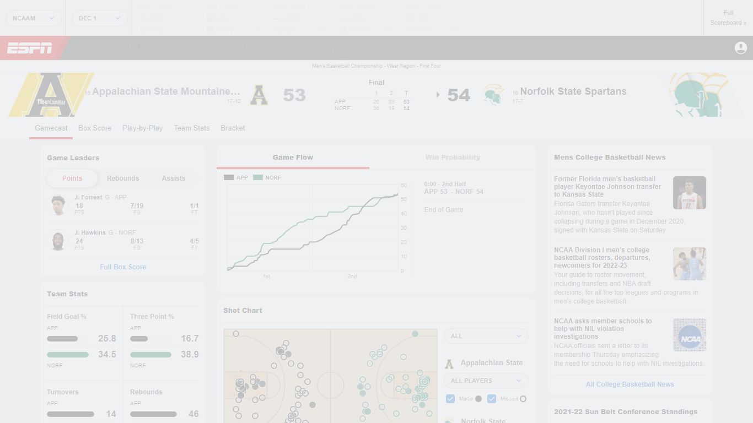Click Appalachian State logo beside score 53
This screenshot has height=423, width=753.
[x=259, y=95]
